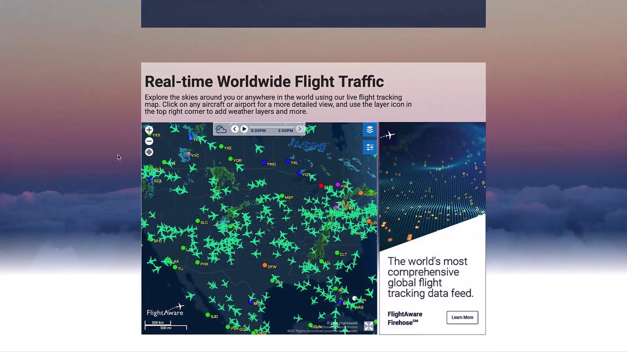
Task: Select the YYC airport marker
Action: [189, 154]
